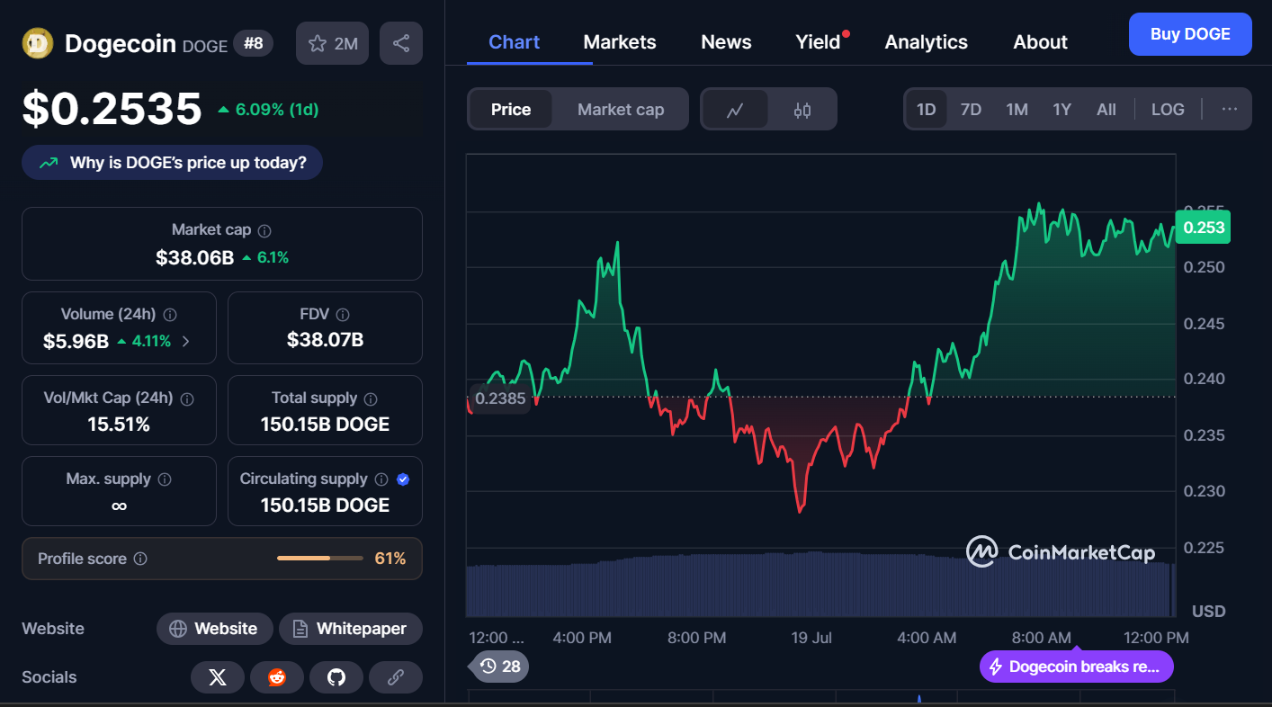This screenshot has width=1272, height=707.
Task: Click the $0.2535 price value
Action: pos(112,110)
